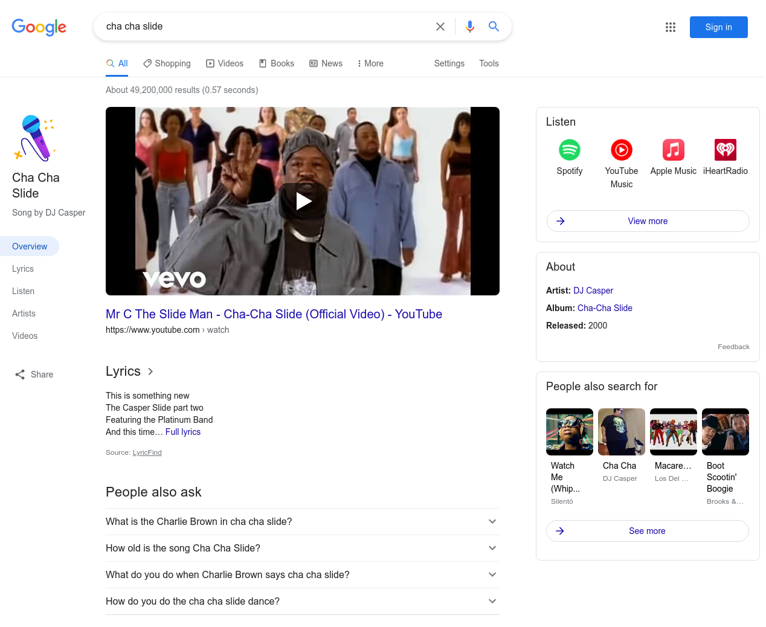Go to Videos in the left sidebar
Image resolution: width=766 pixels, height=627 pixels.
25,336
